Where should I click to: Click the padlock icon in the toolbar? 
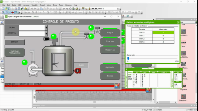pos(89,9)
